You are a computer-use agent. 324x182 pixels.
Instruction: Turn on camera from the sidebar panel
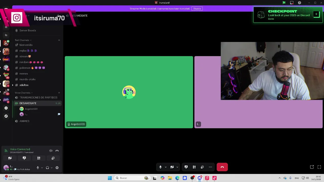pyautogui.click(x=10, y=158)
